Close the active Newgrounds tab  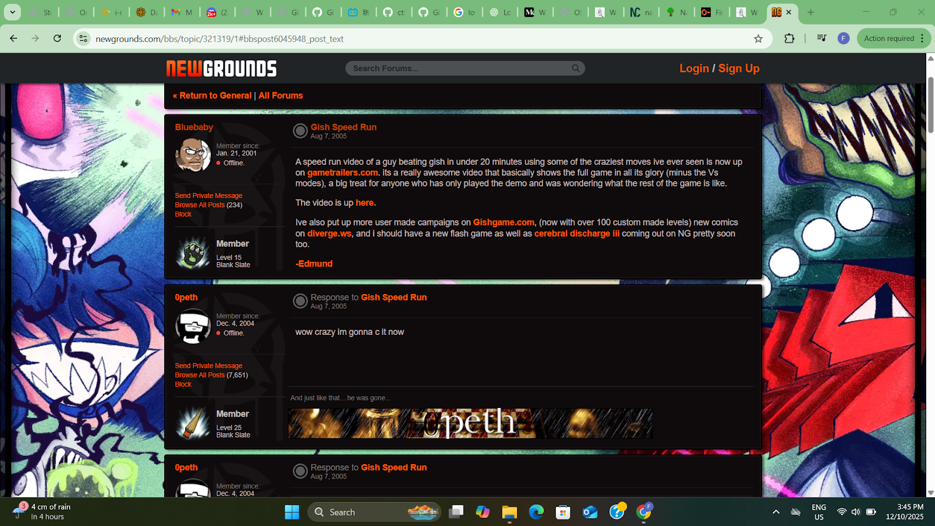pyautogui.click(x=789, y=12)
